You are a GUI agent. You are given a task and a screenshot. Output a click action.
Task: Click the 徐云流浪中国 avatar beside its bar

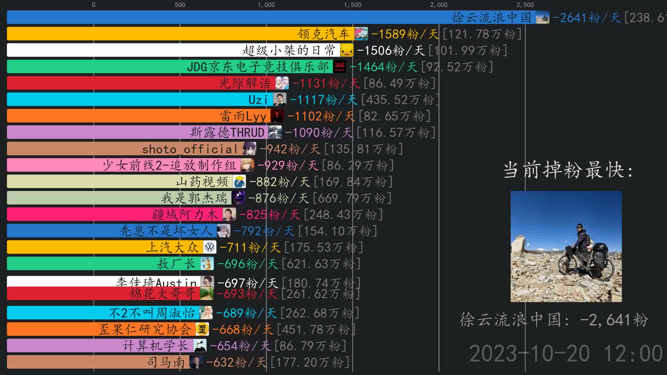coord(543,17)
